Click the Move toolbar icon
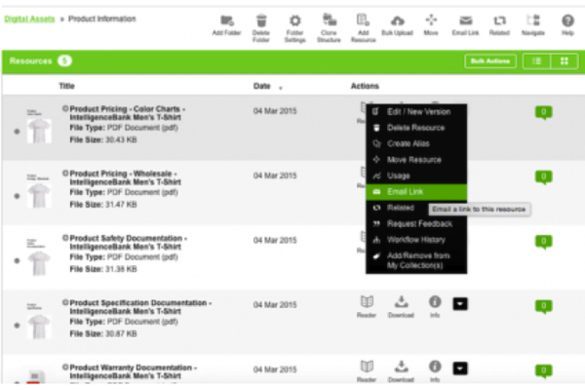 click(x=431, y=19)
